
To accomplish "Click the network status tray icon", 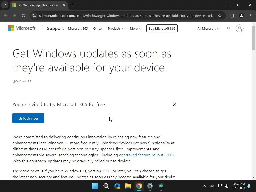I will click(220, 186).
